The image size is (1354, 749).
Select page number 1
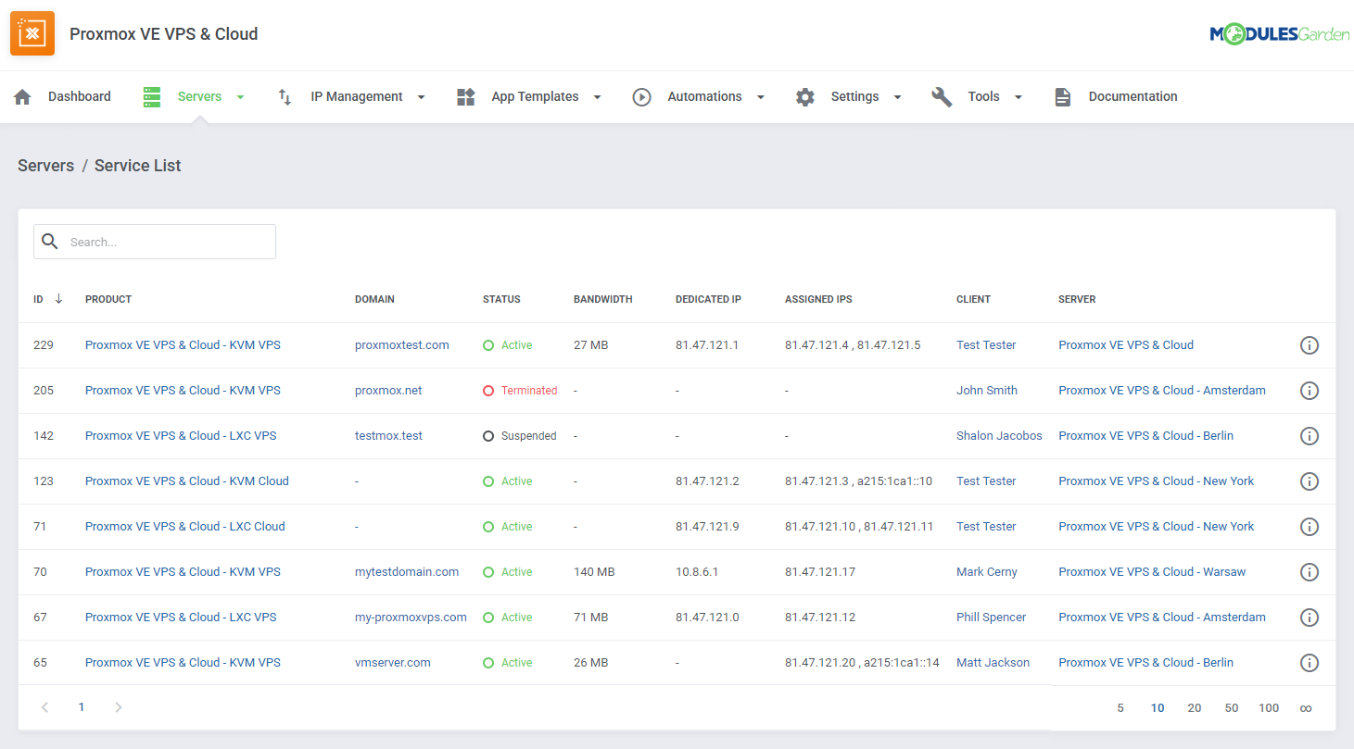click(x=82, y=707)
